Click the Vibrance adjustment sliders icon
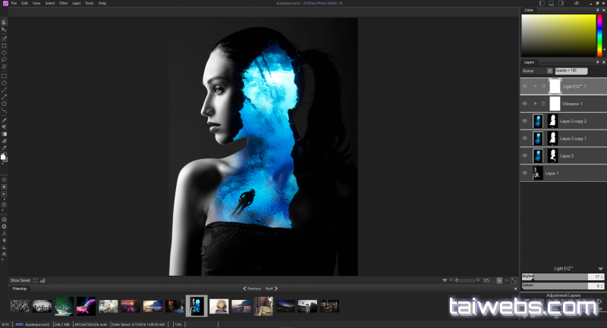This screenshot has height=328, width=607. pos(543,103)
